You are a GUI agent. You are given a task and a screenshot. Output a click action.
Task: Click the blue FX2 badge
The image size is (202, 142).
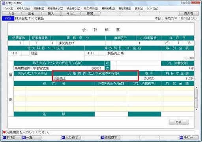coord(8,18)
